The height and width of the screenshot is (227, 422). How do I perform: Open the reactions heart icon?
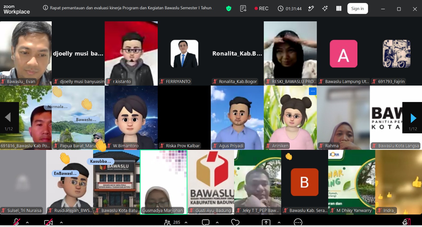235,222
